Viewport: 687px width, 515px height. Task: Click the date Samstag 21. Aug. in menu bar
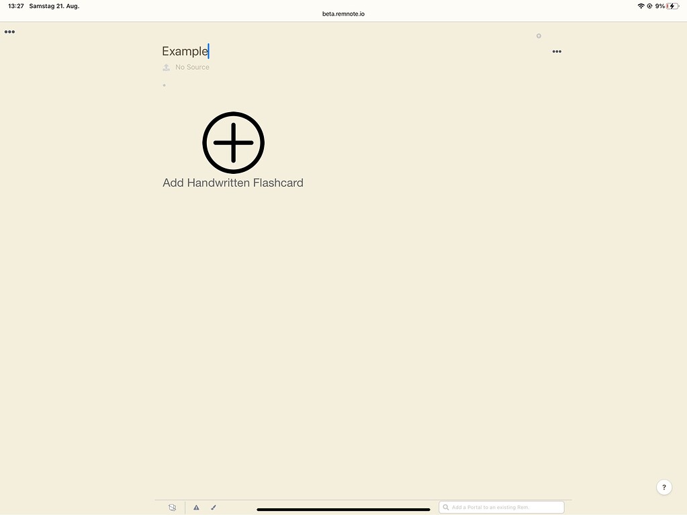(x=54, y=6)
